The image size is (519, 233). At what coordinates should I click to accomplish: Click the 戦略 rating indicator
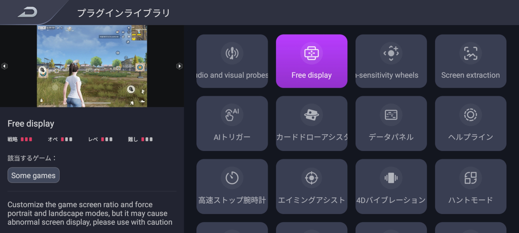20,139
